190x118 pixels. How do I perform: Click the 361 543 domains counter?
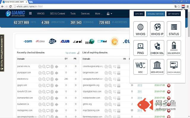(76, 22)
